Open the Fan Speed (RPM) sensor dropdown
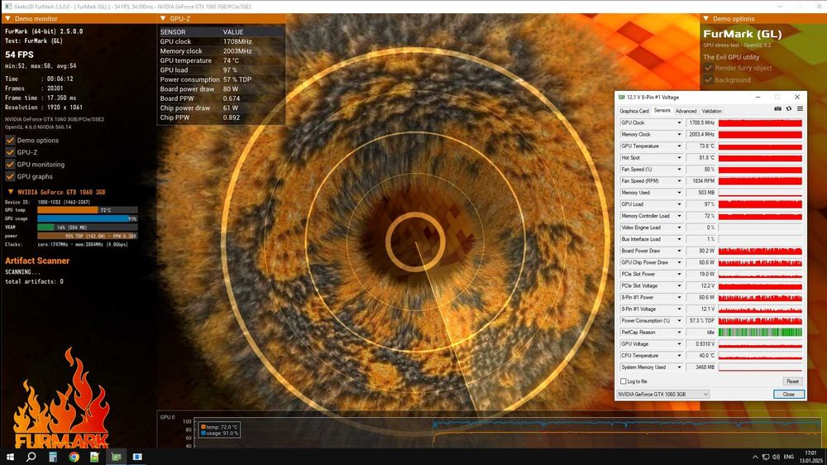This screenshot has height=465, width=827. click(x=679, y=181)
